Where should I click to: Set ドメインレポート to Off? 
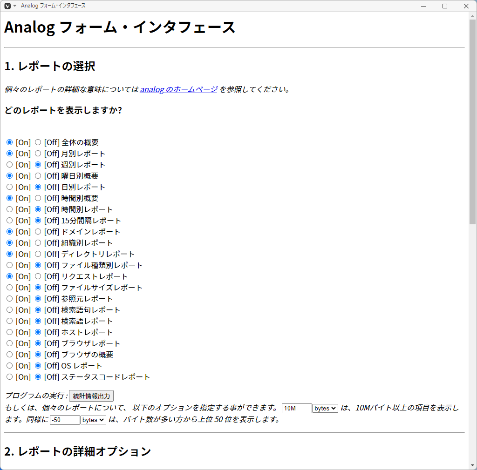38,232
